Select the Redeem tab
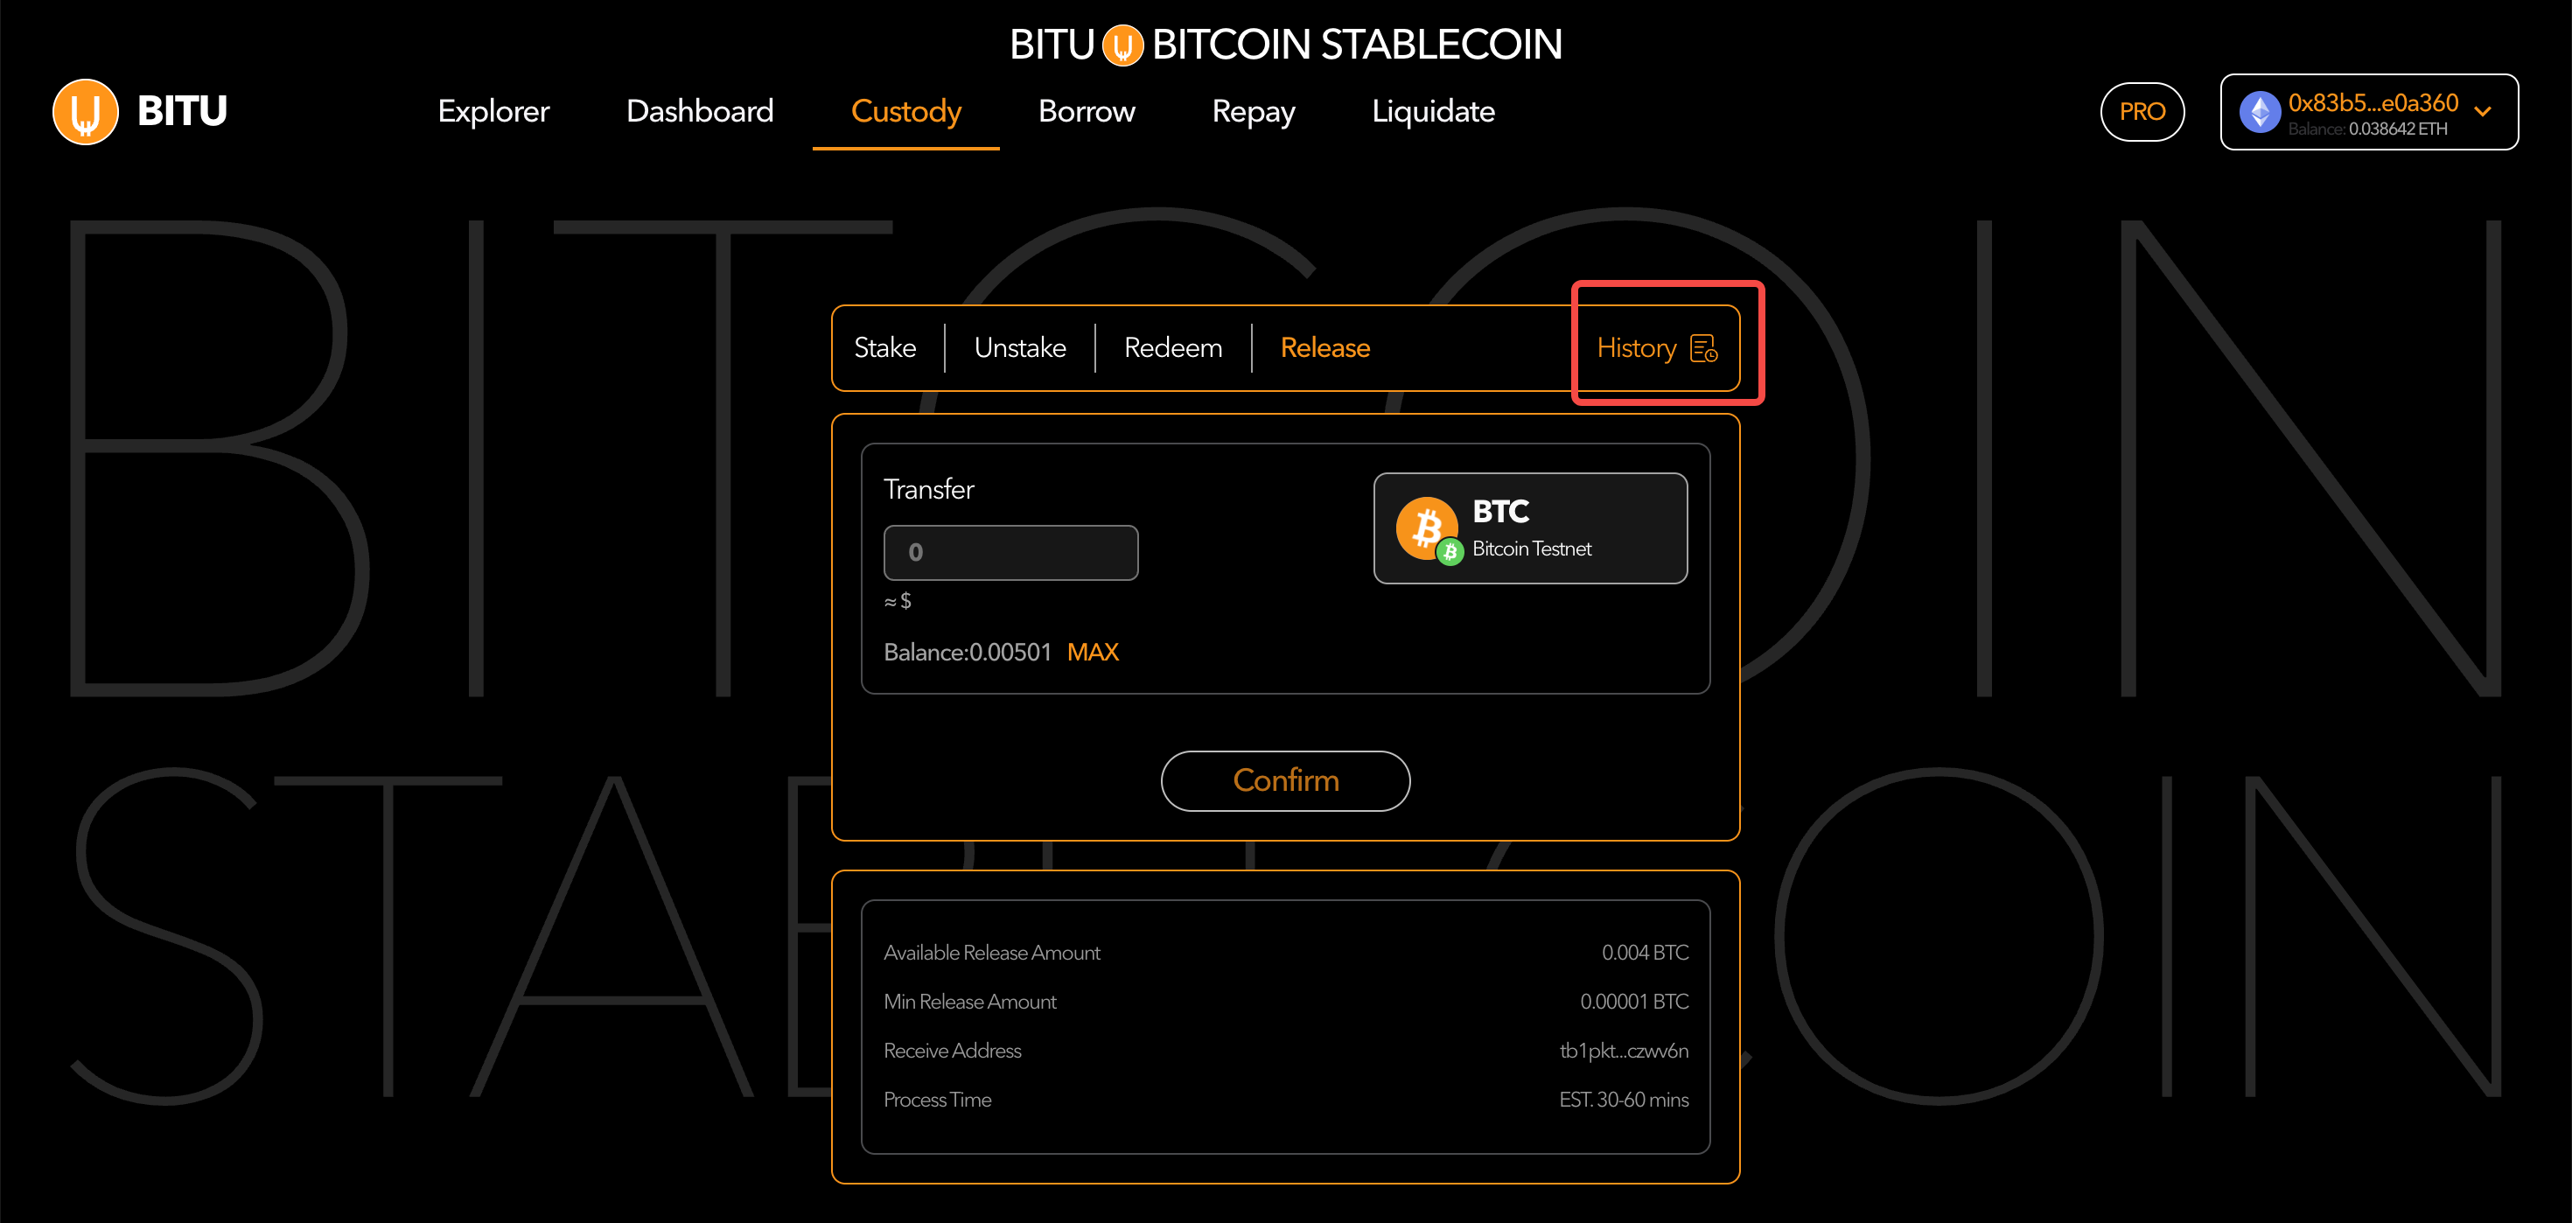2572x1223 pixels. click(1172, 348)
